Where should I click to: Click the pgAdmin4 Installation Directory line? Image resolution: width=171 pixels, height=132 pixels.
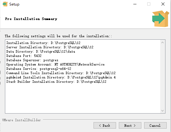coord(61,77)
